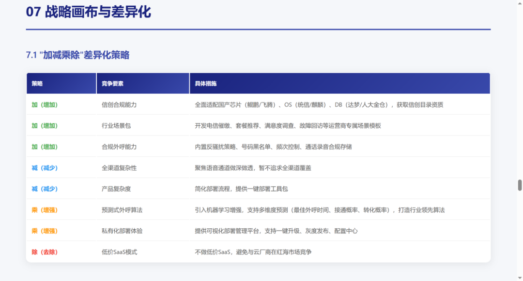Click the "07 战略画布与差异化" page heading
Screen dimensions: 523x281
(x=88, y=12)
